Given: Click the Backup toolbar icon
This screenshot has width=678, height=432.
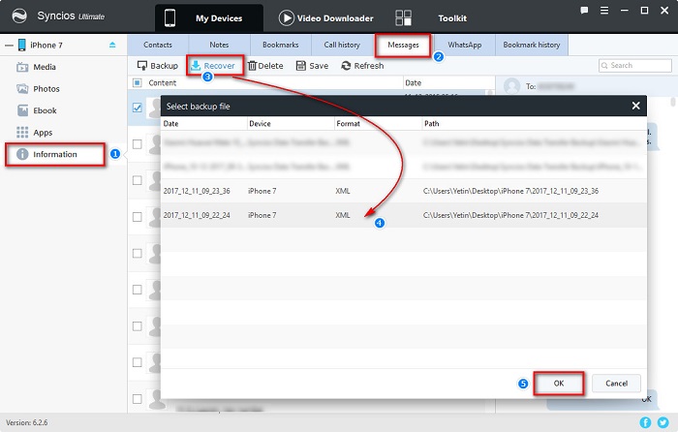Looking at the screenshot, I should pyautogui.click(x=141, y=66).
